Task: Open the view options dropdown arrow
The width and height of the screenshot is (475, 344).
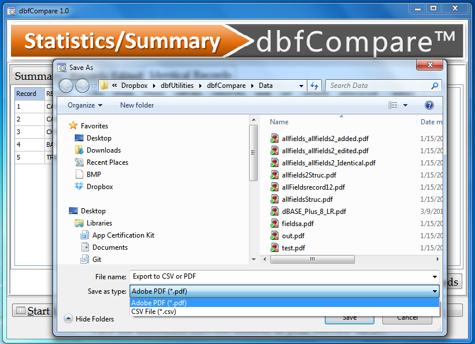Action: [x=405, y=105]
